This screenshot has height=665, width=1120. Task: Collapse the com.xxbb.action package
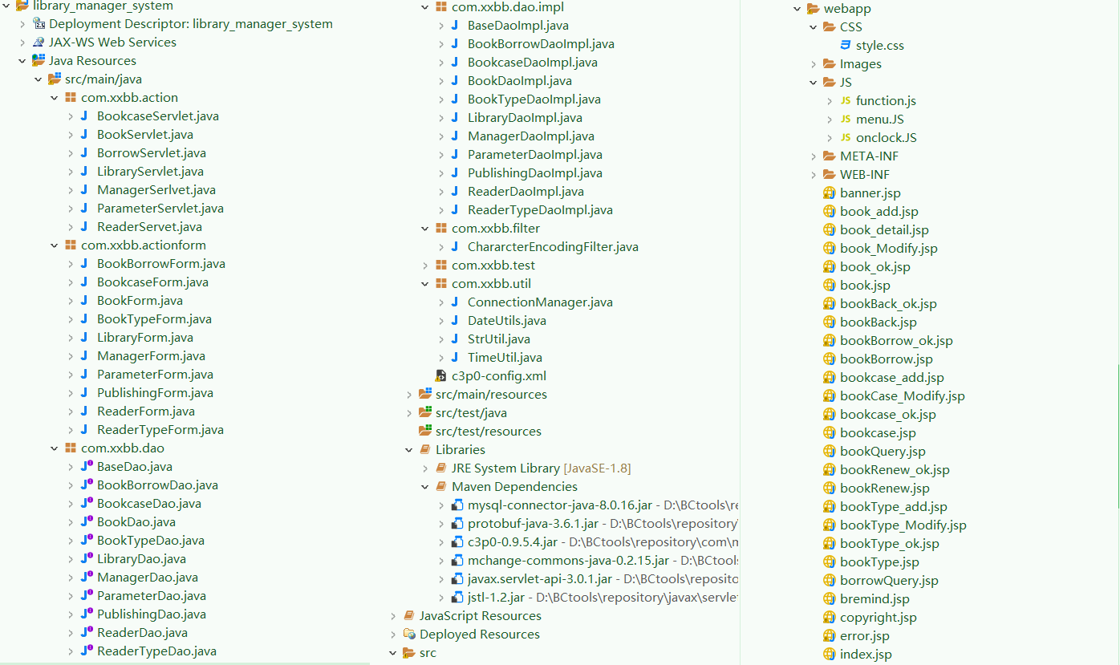[55, 97]
